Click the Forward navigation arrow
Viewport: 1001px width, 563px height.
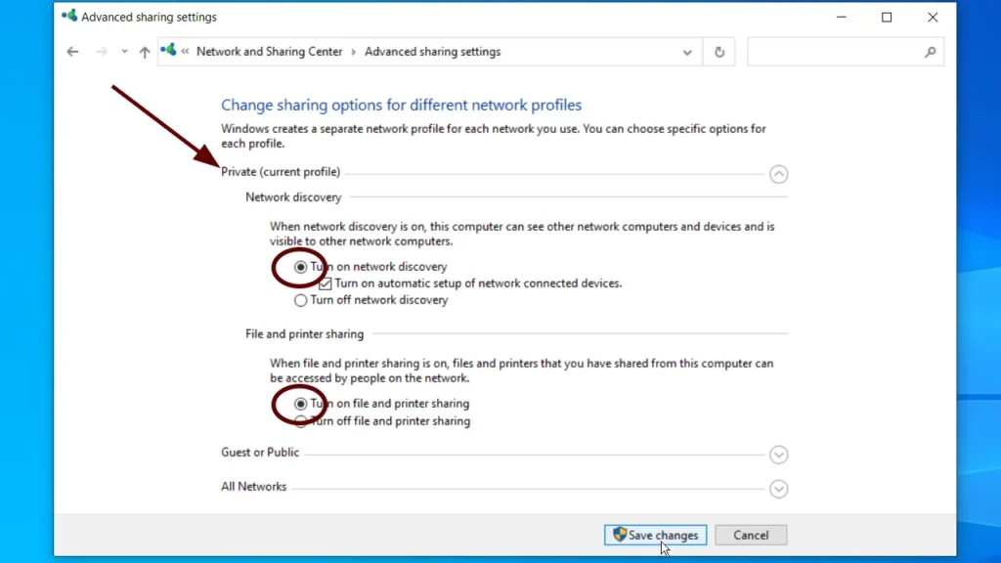pyautogui.click(x=101, y=52)
